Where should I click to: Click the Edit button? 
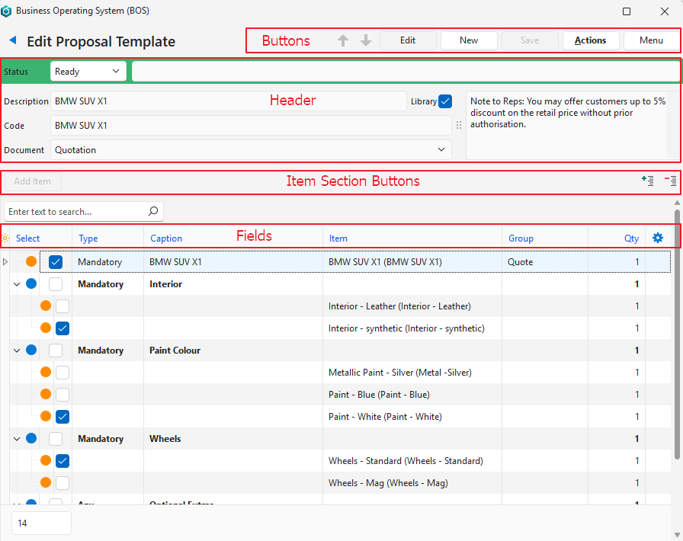click(408, 40)
